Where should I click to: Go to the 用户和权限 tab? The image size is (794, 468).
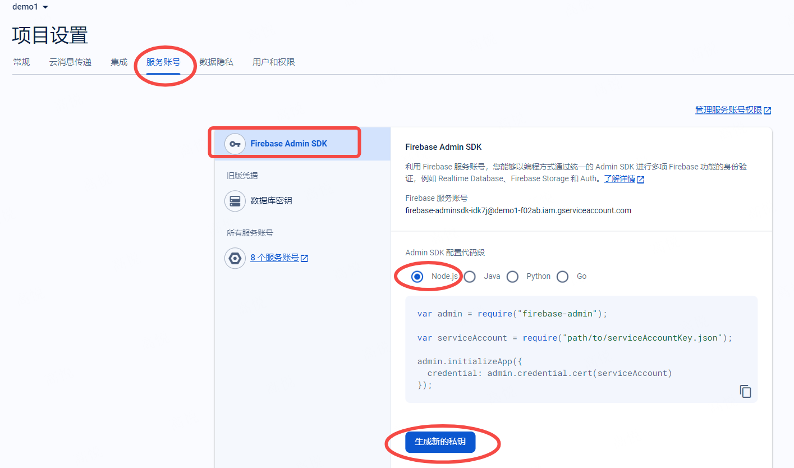(274, 62)
